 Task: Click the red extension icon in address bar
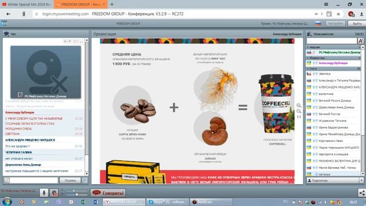point(351,14)
